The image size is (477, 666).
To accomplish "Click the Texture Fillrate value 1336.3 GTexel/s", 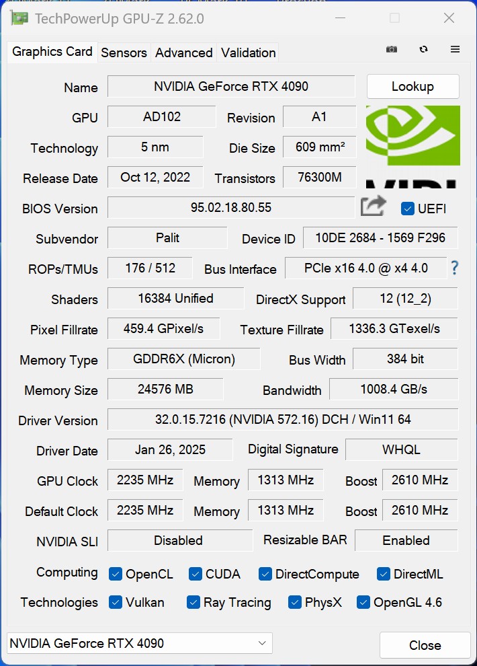I will [394, 328].
